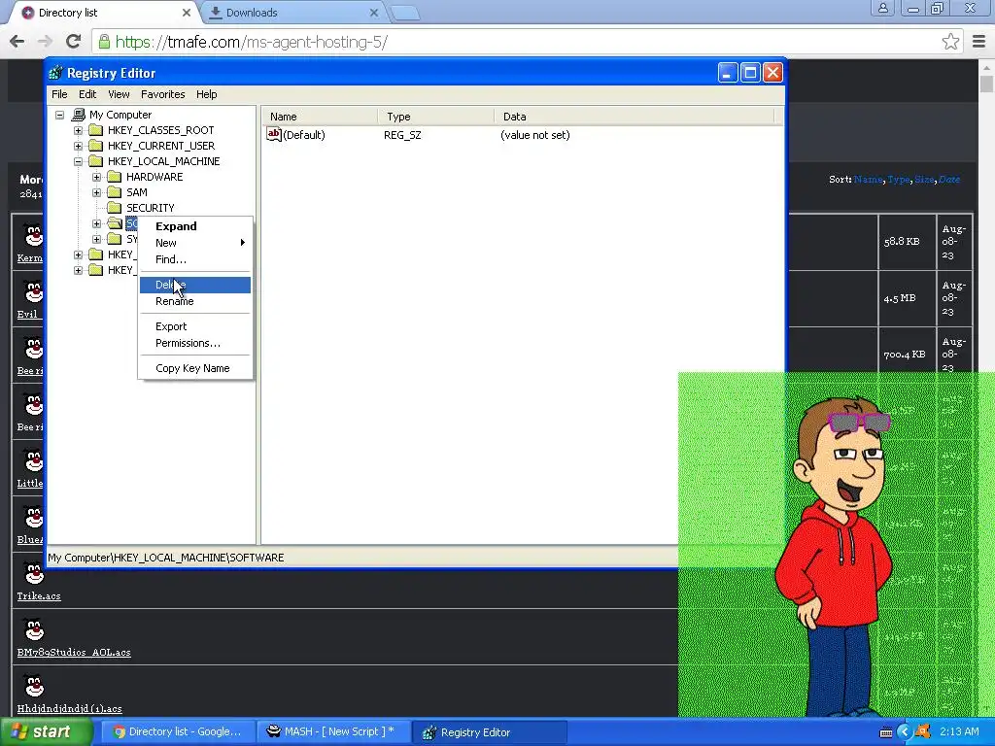Click the Data column header
This screenshot has height=746, width=995.
635,117
